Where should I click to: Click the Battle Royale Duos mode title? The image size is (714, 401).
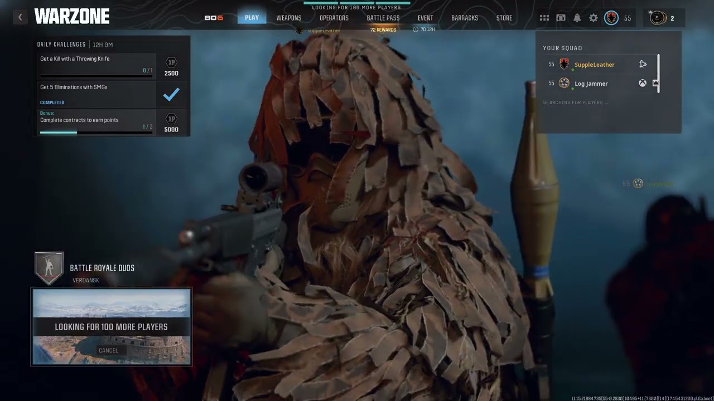102,268
